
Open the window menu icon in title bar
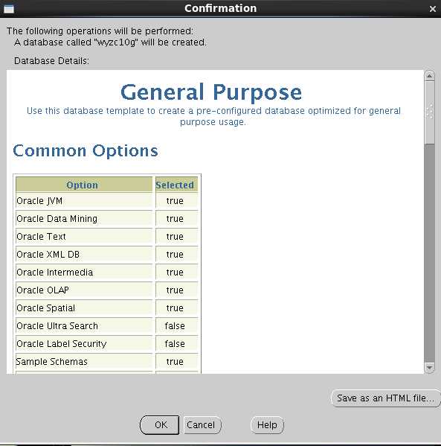pos(9,9)
